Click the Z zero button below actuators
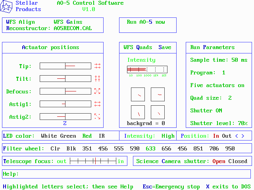254x190 pixels. (x=65, y=123)
